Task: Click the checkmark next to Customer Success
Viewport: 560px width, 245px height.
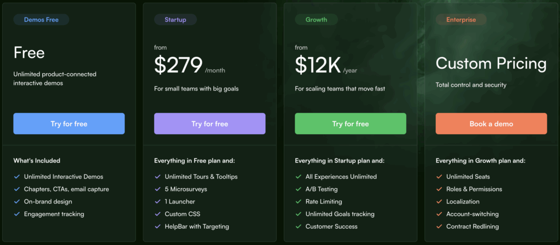Action: (298, 226)
